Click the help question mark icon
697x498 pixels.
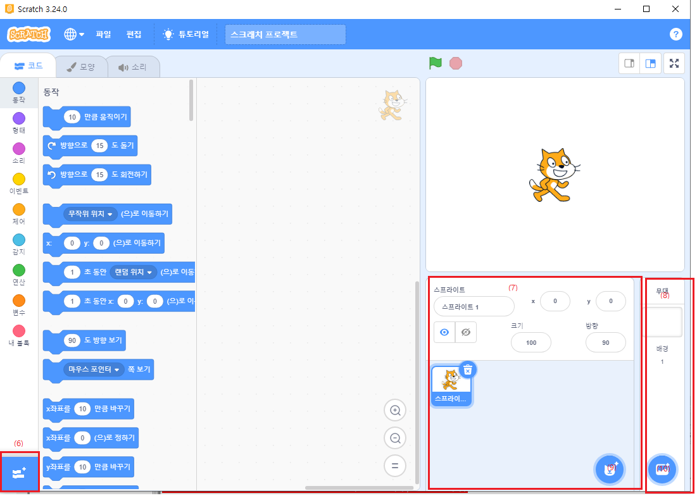point(675,34)
